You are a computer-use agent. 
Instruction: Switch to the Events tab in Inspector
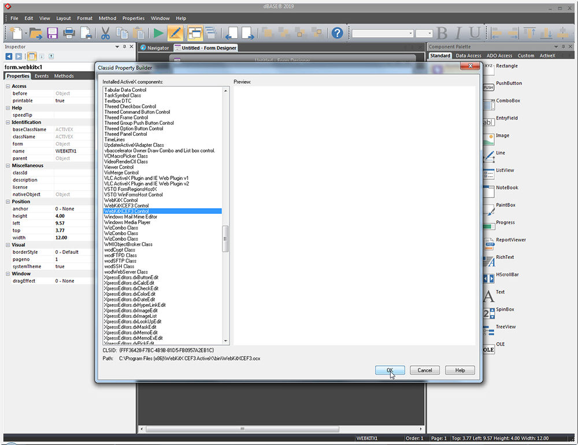[42, 76]
